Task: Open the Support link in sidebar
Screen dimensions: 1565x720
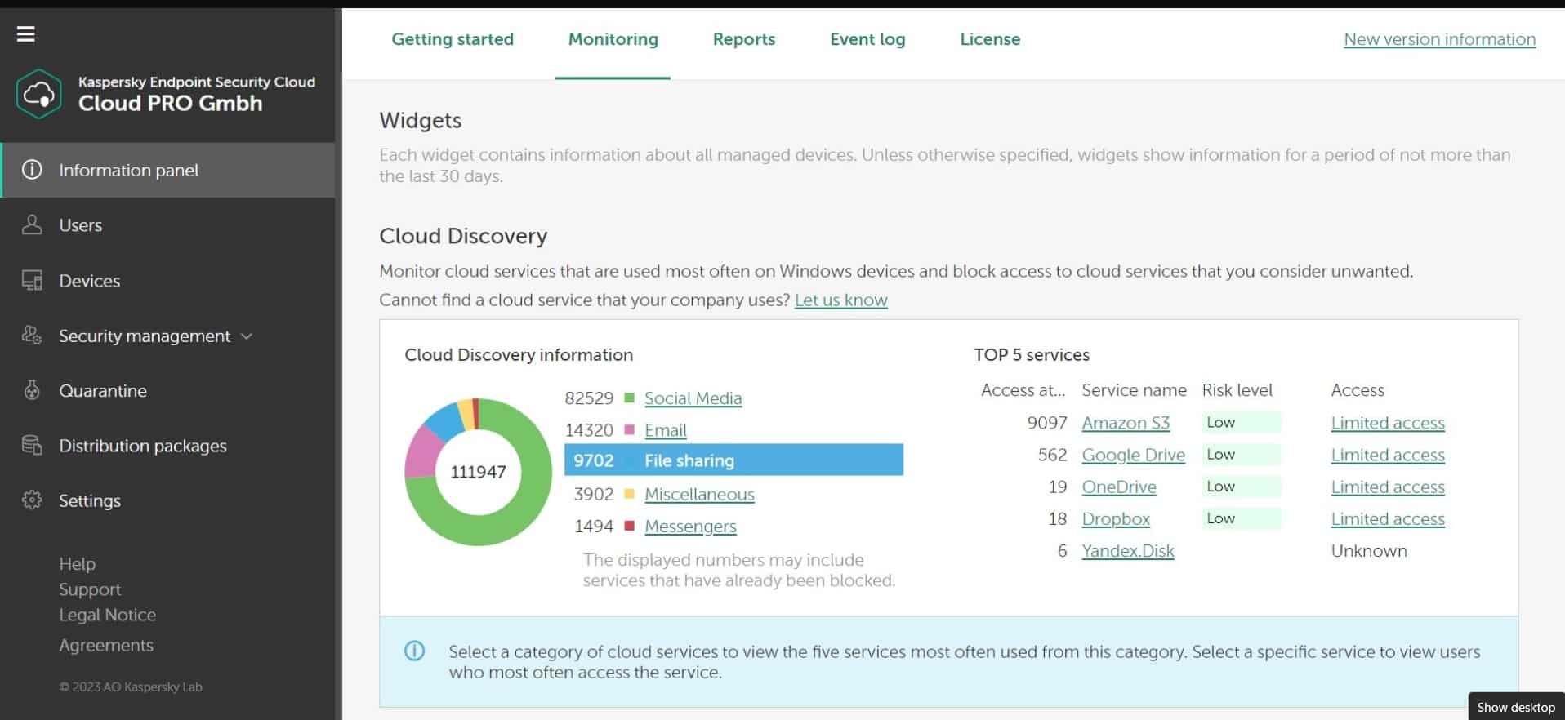Action: (90, 589)
